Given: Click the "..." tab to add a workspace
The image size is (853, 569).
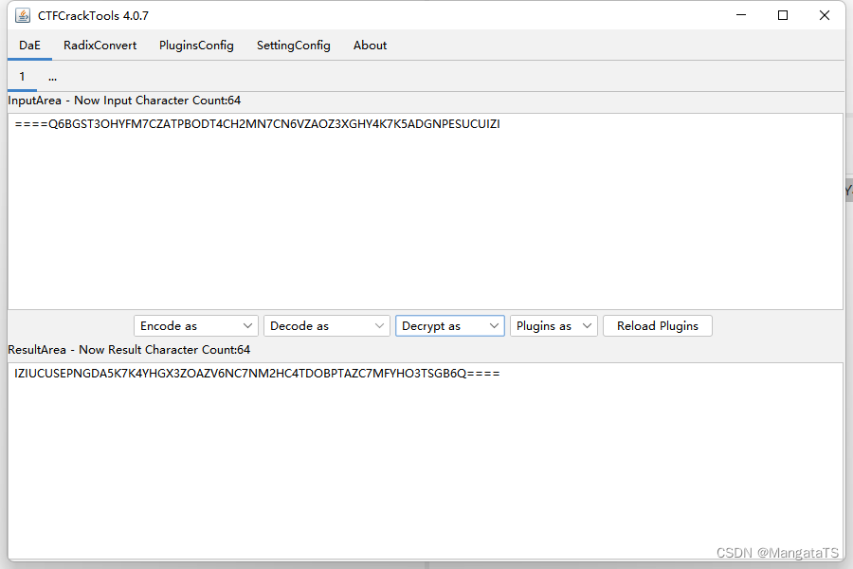Looking at the screenshot, I should point(52,77).
